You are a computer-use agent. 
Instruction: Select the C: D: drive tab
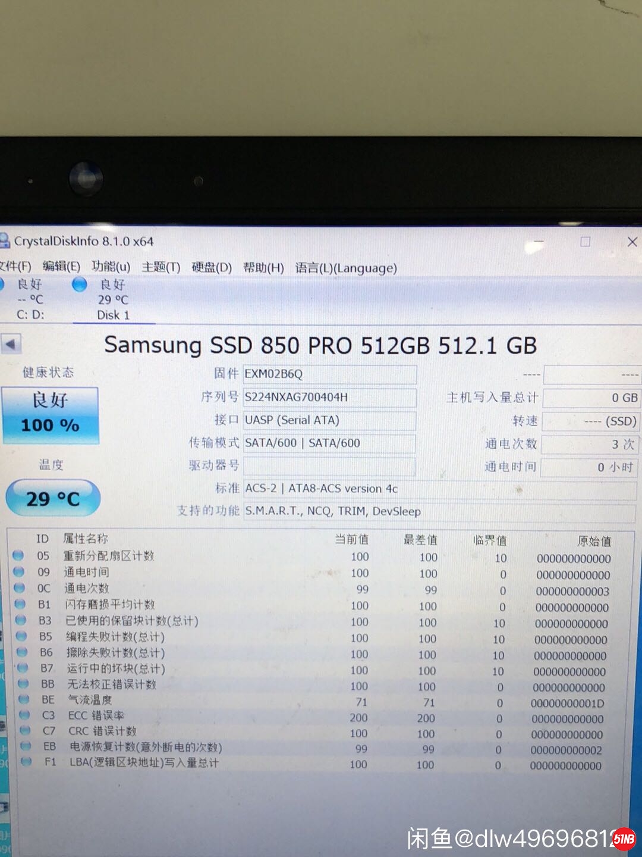(x=30, y=299)
